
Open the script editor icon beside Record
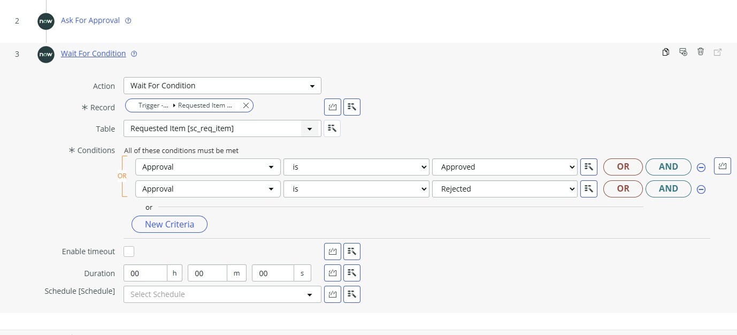pos(333,106)
